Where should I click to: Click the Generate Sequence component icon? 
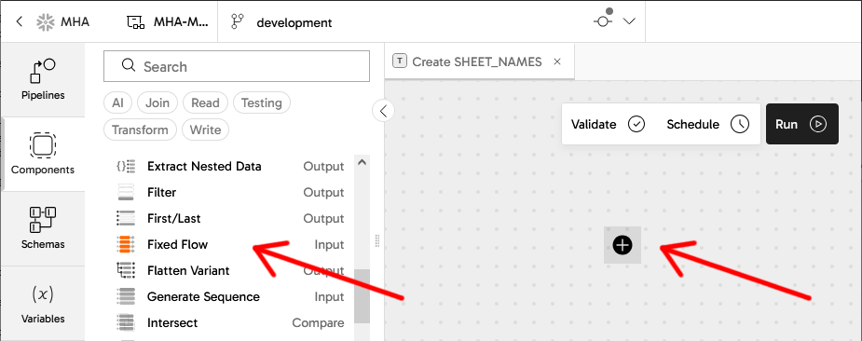click(x=126, y=296)
